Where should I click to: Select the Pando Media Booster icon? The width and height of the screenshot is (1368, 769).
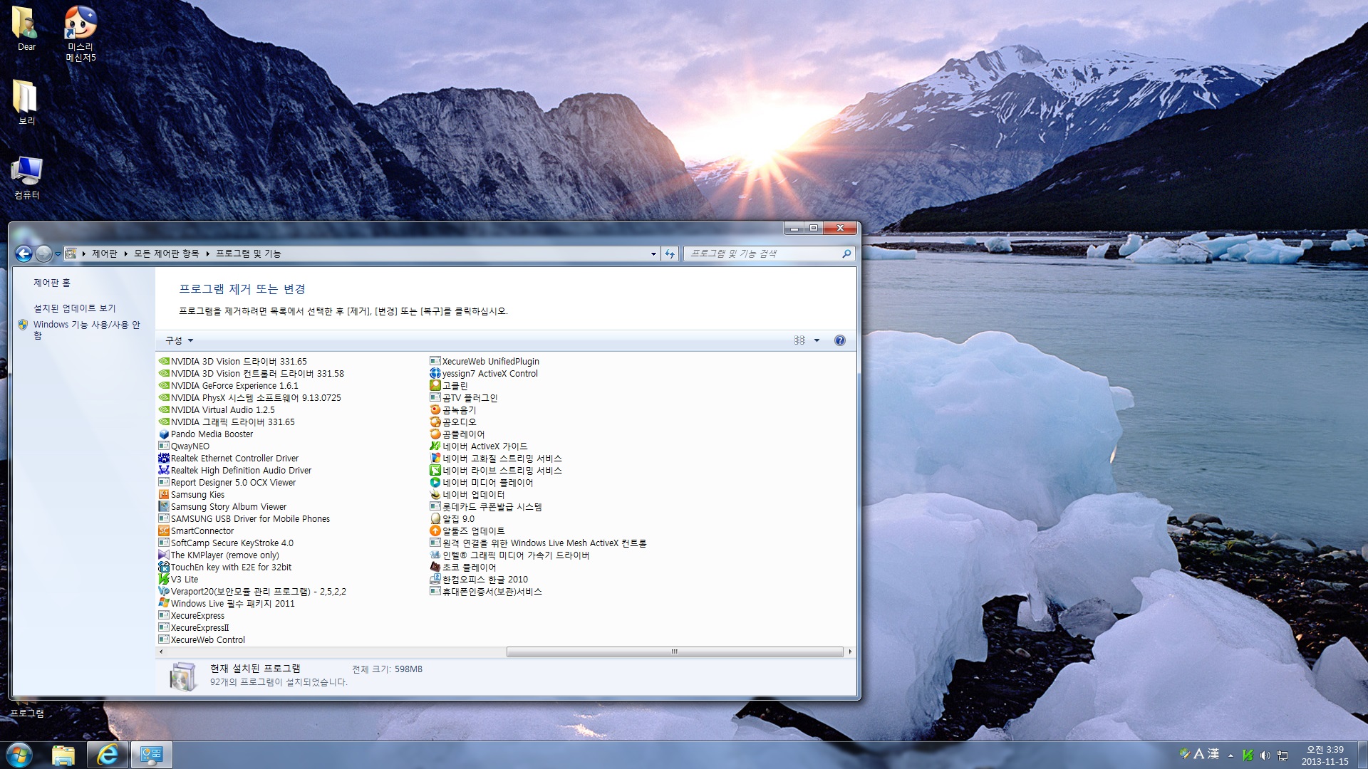pyautogui.click(x=164, y=434)
